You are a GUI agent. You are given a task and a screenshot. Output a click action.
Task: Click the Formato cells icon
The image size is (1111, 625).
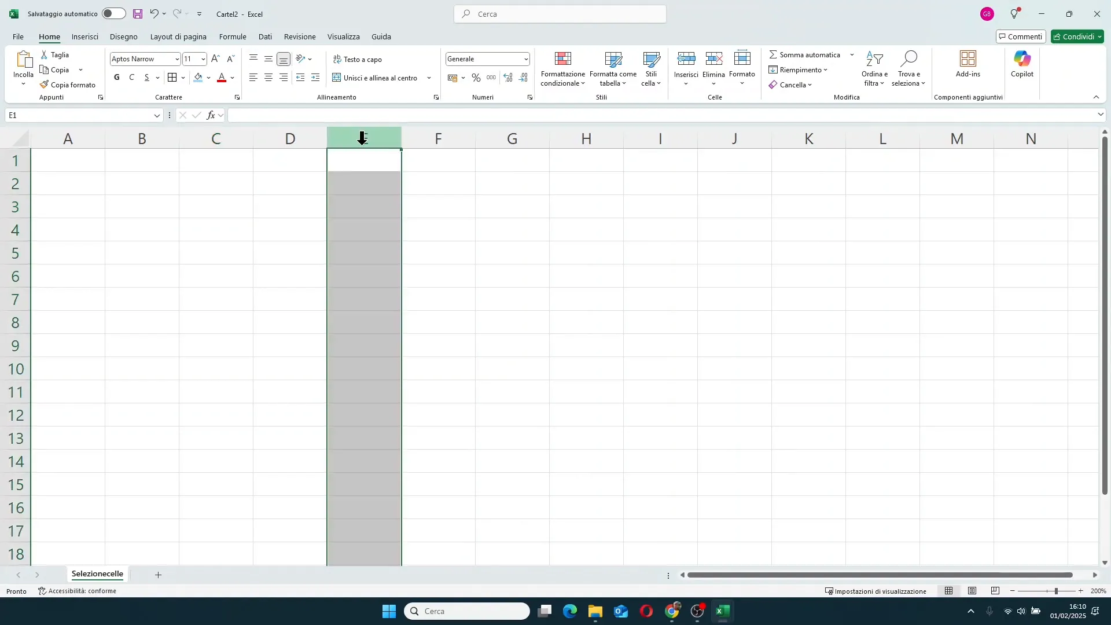[742, 58]
